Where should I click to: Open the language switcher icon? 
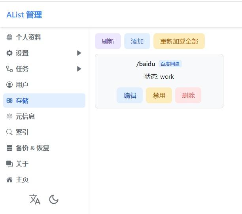(35, 199)
